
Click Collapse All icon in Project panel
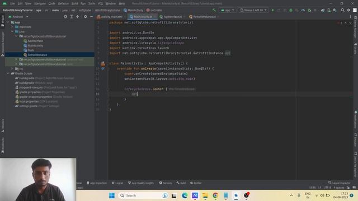78,17
